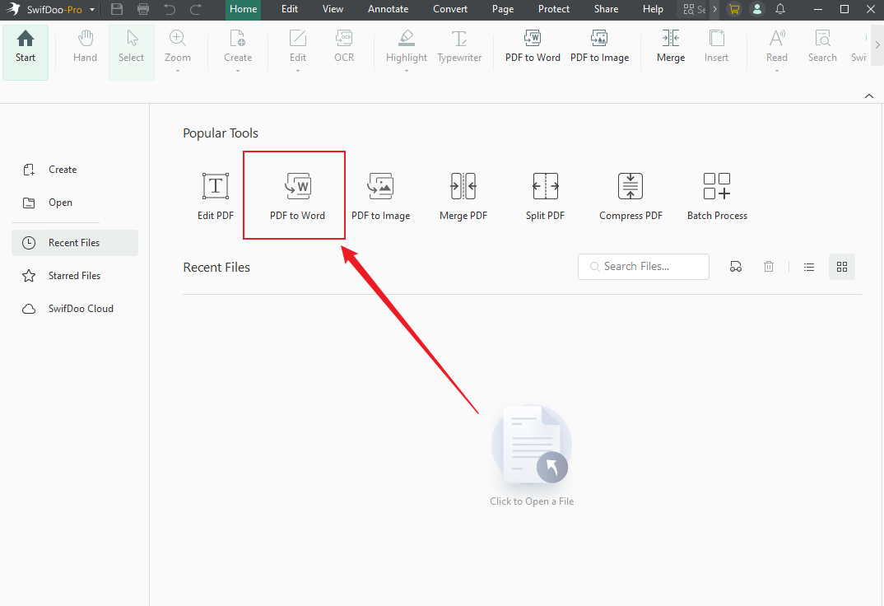The width and height of the screenshot is (884, 606).
Task: Expand the Highlight dropdown arrow
Action: 407,71
